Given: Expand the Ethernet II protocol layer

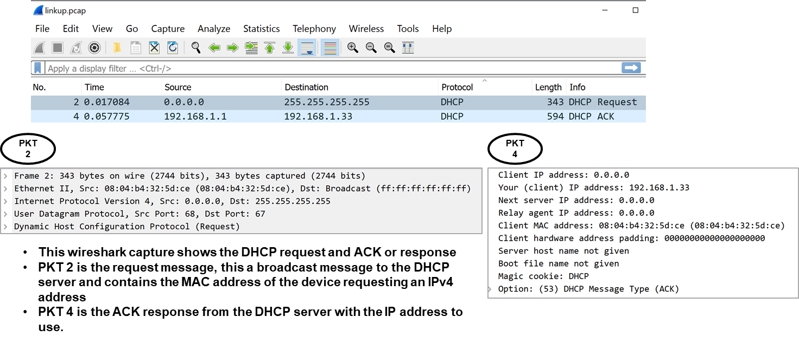Looking at the screenshot, I should click(x=5, y=188).
